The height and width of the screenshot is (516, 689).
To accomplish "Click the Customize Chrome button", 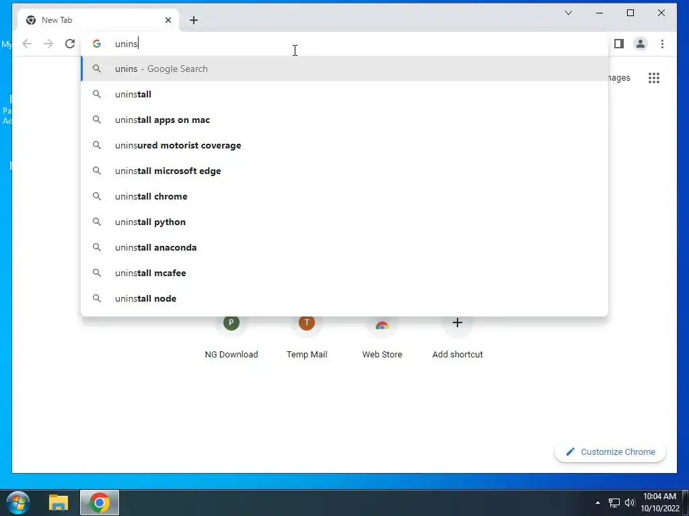I will (x=610, y=452).
